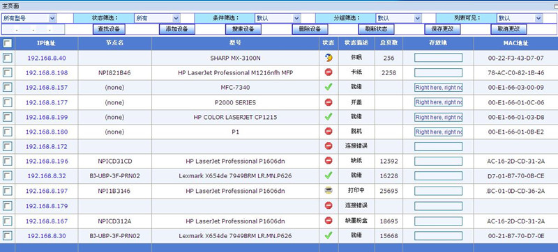Click the 存放地 column header
Screen dimensions: 558x252
click(x=439, y=43)
